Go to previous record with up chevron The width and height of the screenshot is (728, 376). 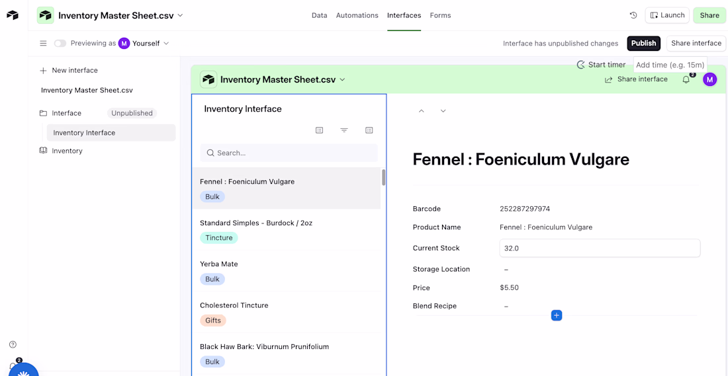point(422,111)
